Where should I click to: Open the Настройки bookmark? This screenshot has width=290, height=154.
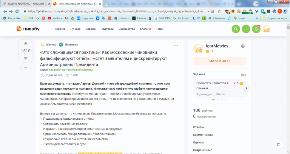[12, 18]
